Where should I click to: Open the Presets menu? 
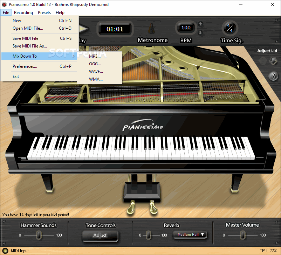(x=44, y=13)
